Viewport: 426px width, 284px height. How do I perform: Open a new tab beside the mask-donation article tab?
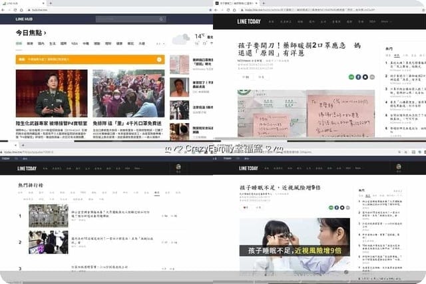264,3
